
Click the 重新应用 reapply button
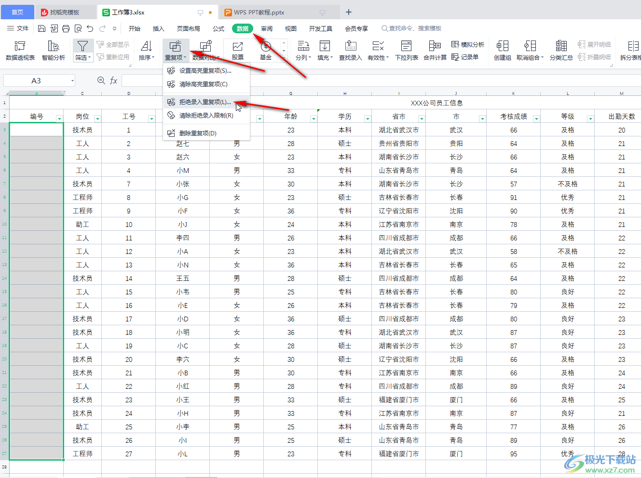coord(113,57)
